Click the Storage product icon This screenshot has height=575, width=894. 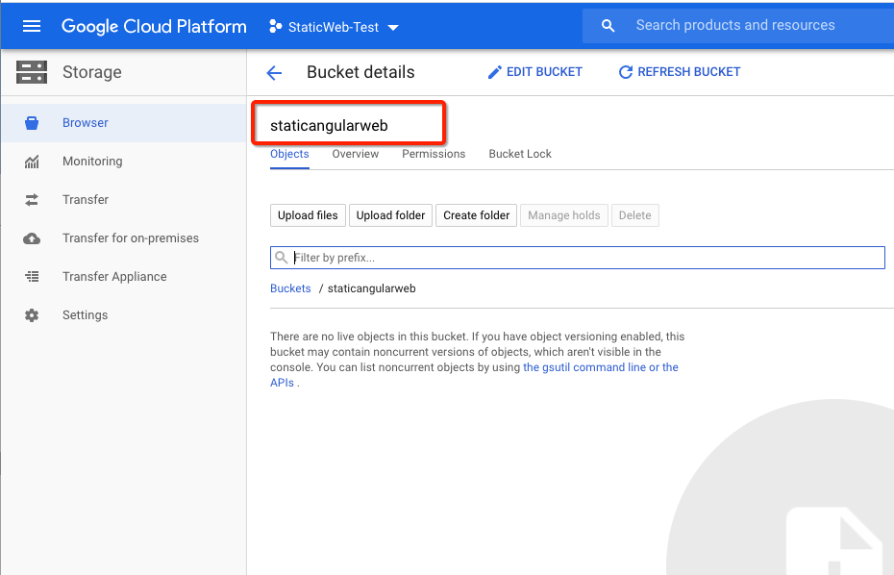[x=32, y=72]
